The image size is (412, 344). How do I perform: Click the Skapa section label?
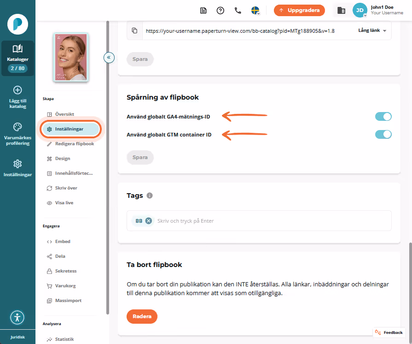pyautogui.click(x=48, y=99)
